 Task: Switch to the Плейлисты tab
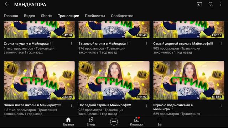pos(95,16)
